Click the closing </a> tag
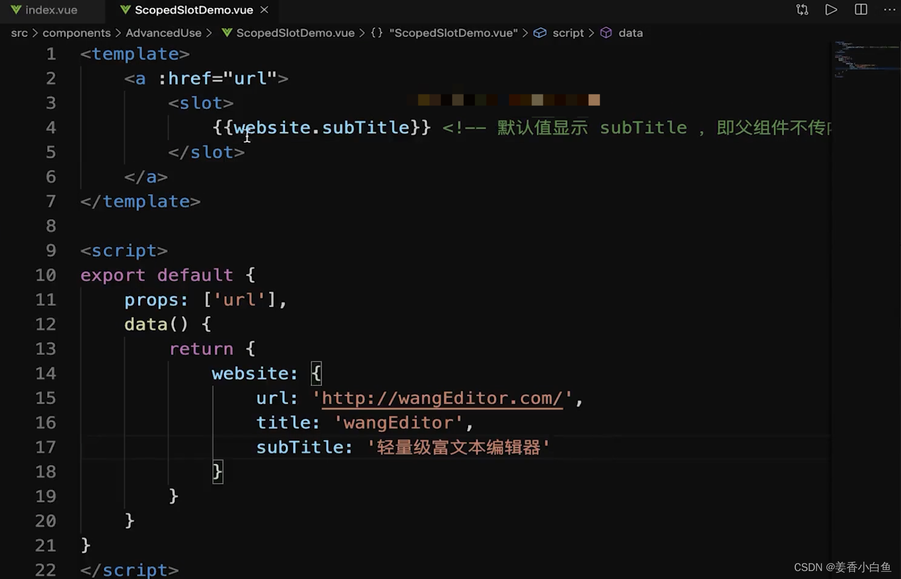The height and width of the screenshot is (579, 901). (146, 177)
